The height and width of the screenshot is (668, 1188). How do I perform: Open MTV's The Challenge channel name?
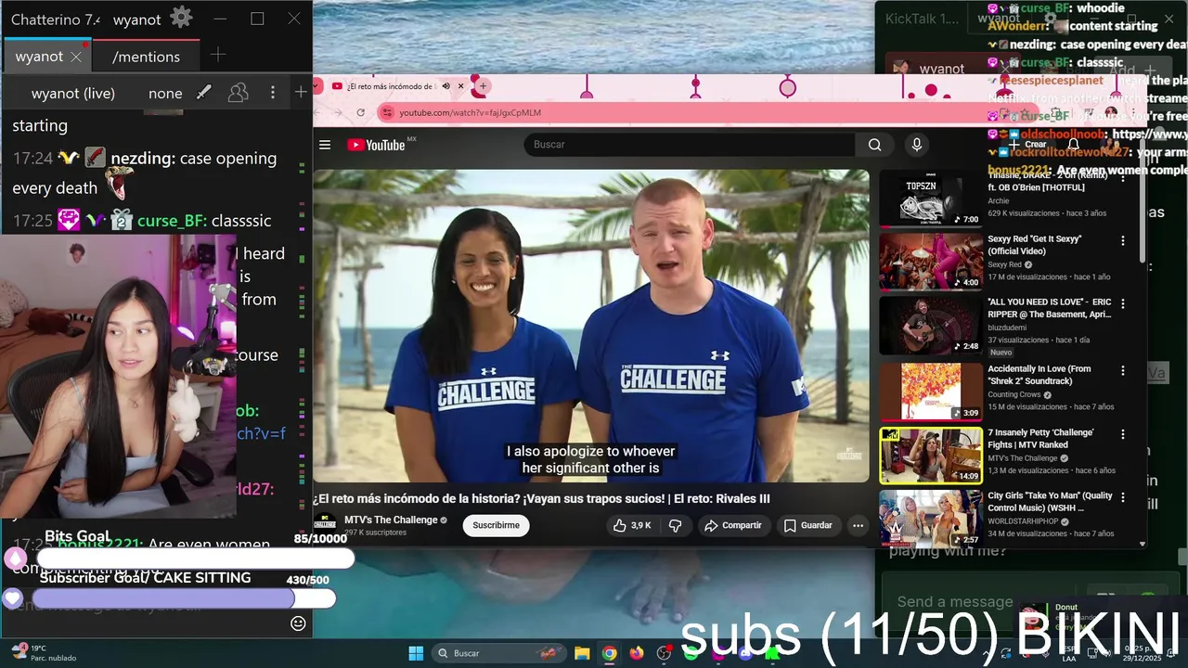[391, 520]
